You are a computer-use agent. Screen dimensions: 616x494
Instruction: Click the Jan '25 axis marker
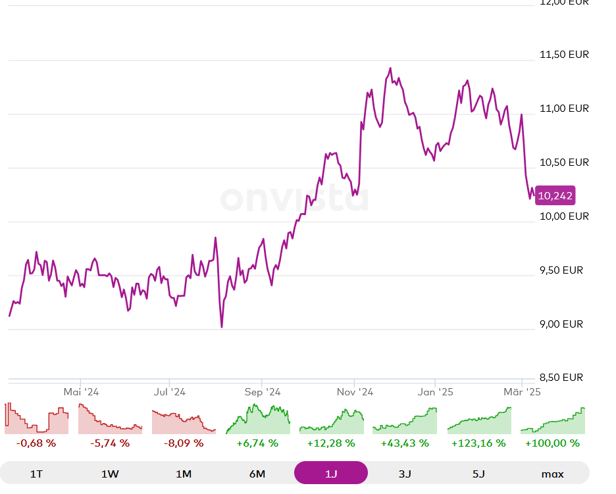click(x=435, y=392)
